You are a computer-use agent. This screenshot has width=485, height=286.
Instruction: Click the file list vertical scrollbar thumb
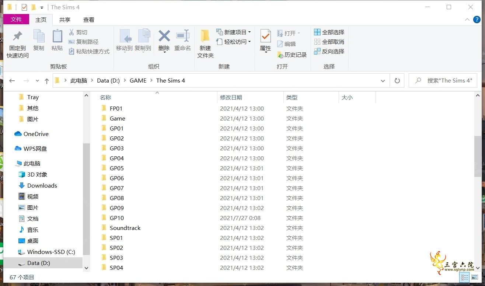click(x=478, y=157)
